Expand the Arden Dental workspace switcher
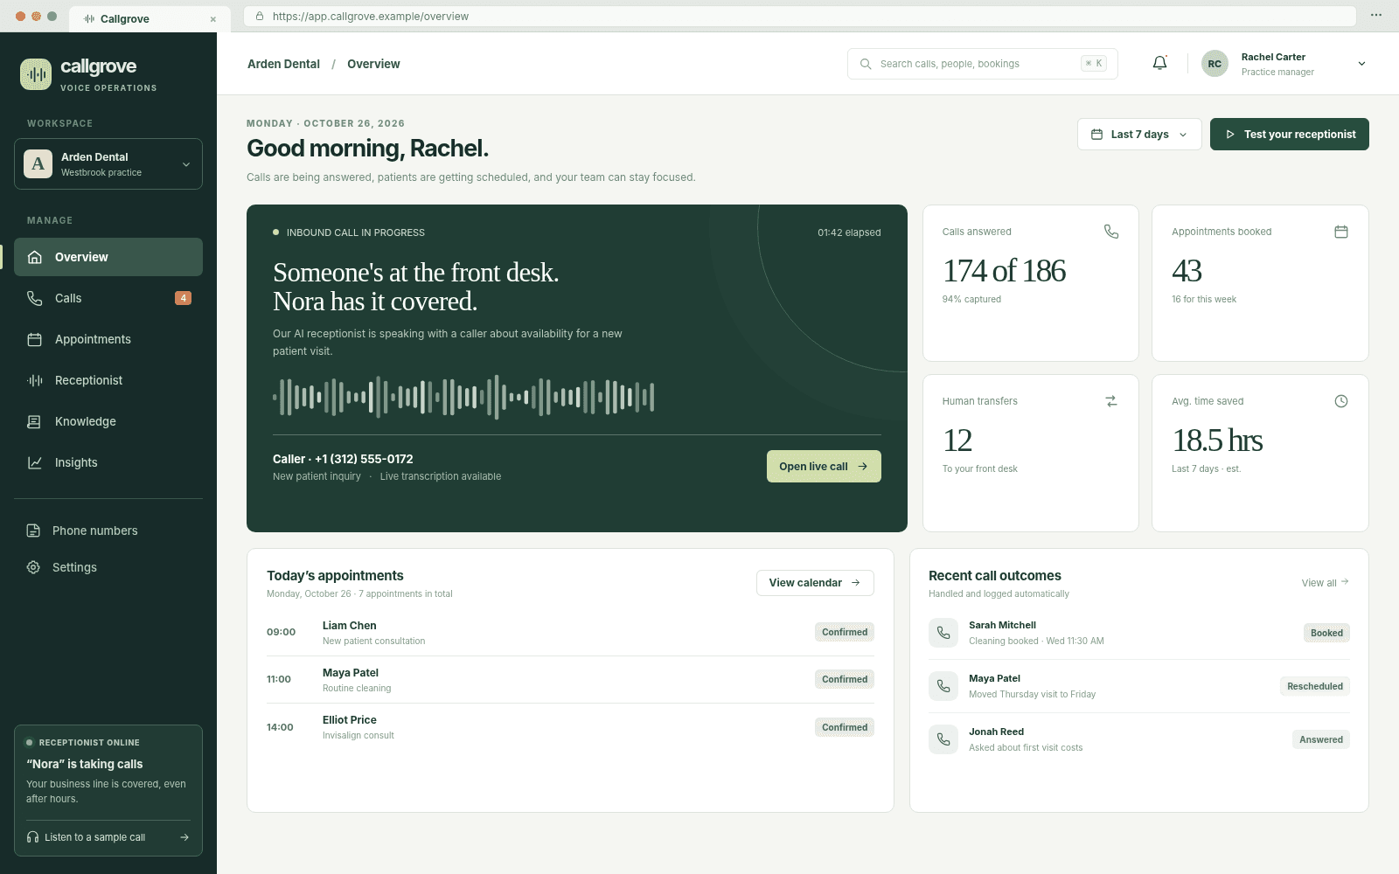Screen dimensions: 1399x874 coord(108,163)
